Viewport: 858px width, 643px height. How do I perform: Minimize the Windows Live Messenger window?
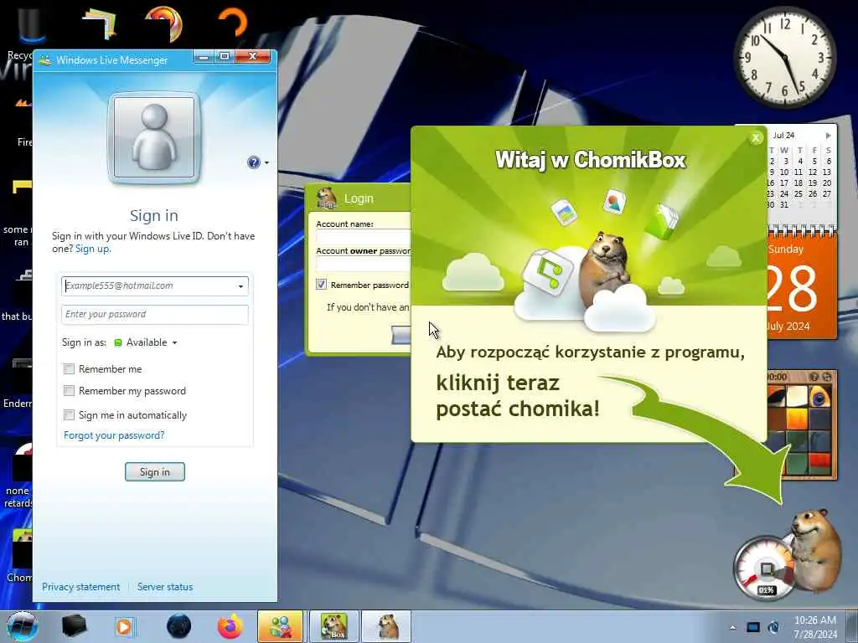204,57
